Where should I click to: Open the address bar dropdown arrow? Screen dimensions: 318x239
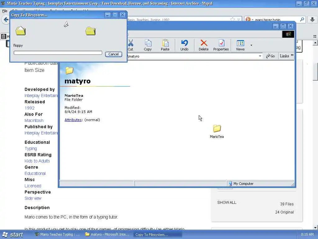(x=260, y=56)
